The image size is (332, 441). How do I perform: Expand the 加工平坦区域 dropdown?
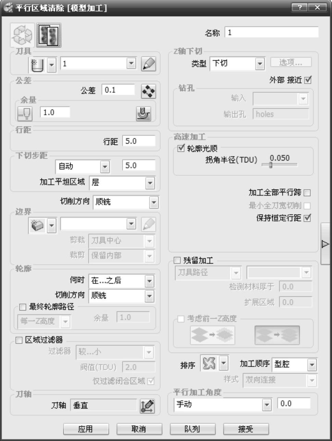(x=150, y=183)
